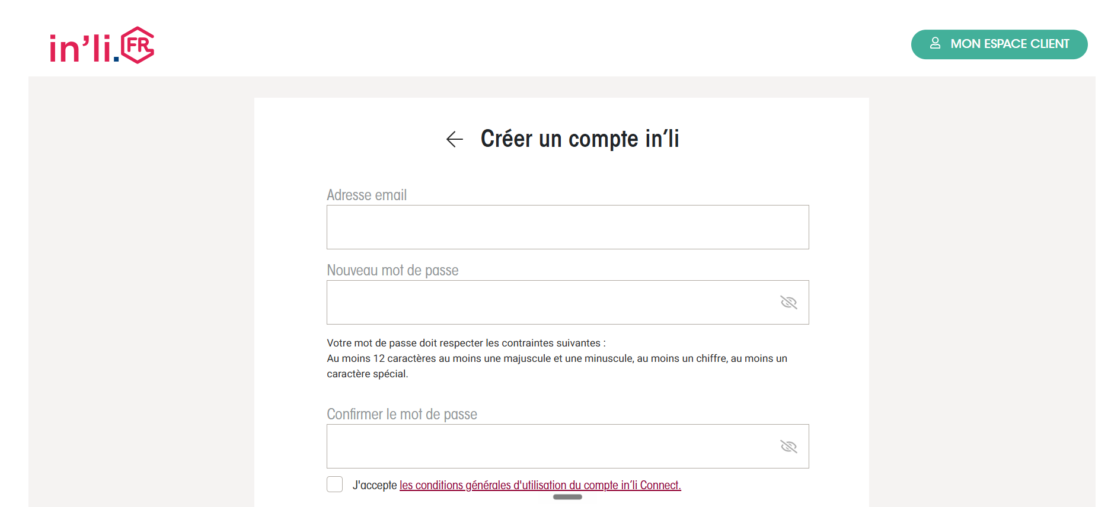Select the 'Votre mot de passe doit respecter' text

466,343
